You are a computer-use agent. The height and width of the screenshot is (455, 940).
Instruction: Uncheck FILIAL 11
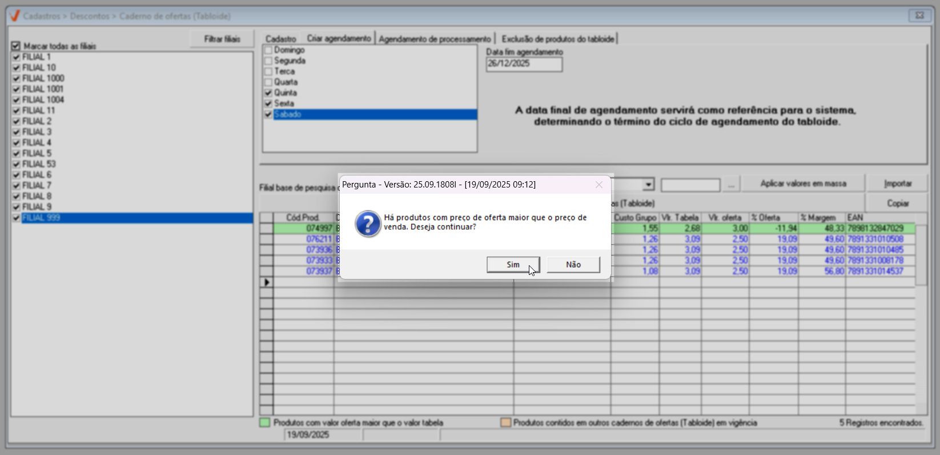[x=16, y=110]
